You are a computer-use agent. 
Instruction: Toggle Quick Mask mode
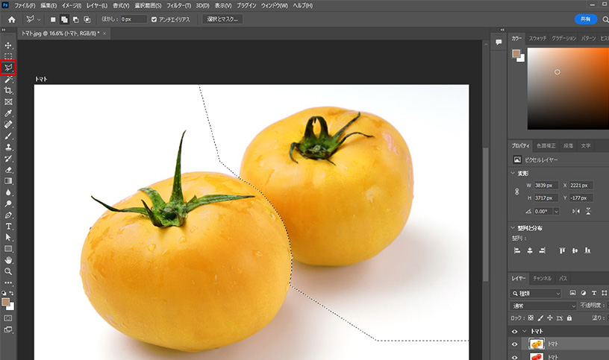click(8, 318)
